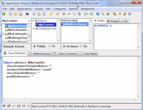Select the Pr radio button beside Public

tap(50, 46)
